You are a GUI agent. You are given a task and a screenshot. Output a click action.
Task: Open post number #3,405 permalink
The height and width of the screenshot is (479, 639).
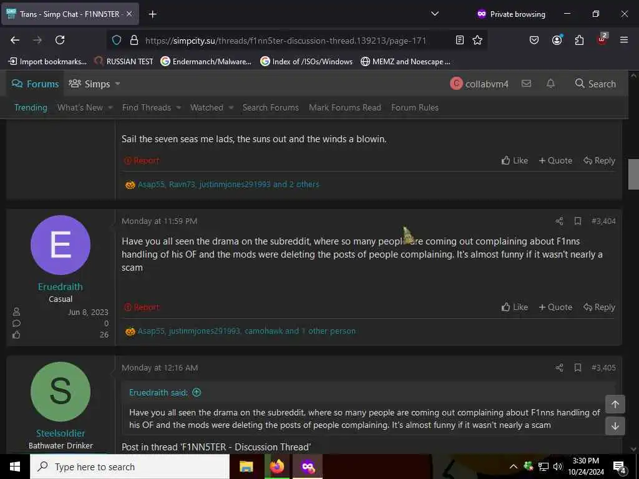[x=603, y=368]
